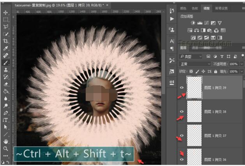The height and width of the screenshot is (166, 245).
Task: Add a Brightness/Contrast adjustment
Action: [193, 23]
